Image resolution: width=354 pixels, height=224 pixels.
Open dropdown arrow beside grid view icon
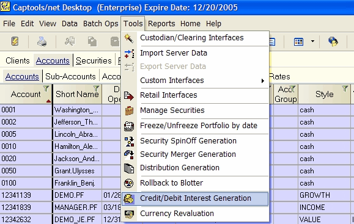point(312,42)
